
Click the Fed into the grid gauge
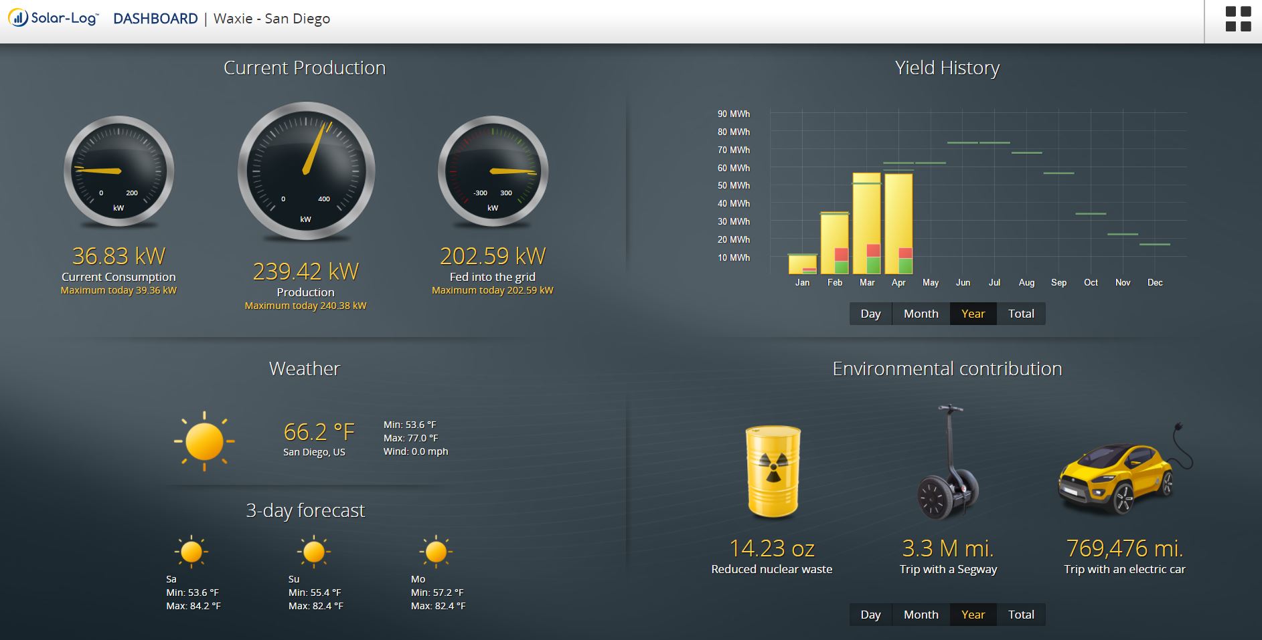(x=493, y=171)
